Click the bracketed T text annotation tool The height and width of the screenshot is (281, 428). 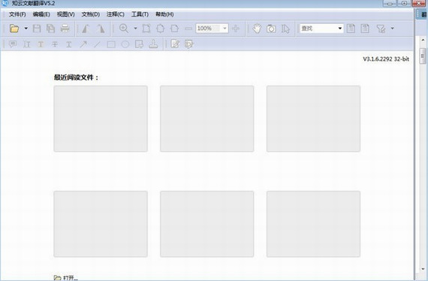click(27, 44)
